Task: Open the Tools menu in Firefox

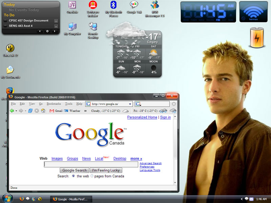Action: click(68, 104)
